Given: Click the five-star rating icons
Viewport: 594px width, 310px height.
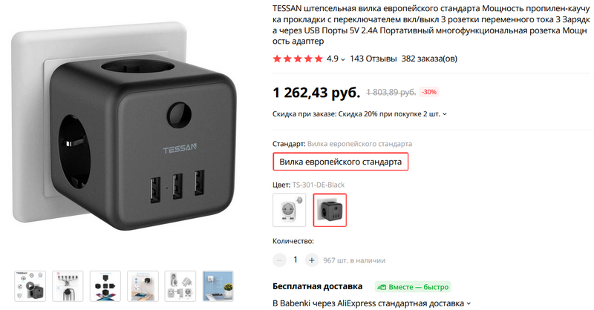Looking at the screenshot, I should pyautogui.click(x=298, y=59).
